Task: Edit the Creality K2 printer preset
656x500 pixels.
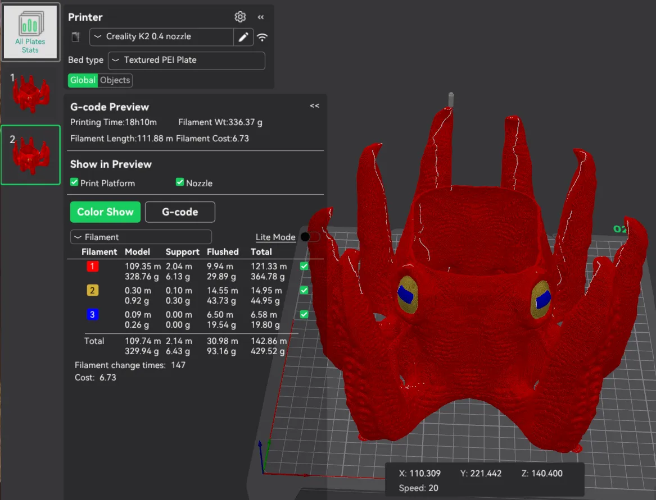Action: point(243,37)
